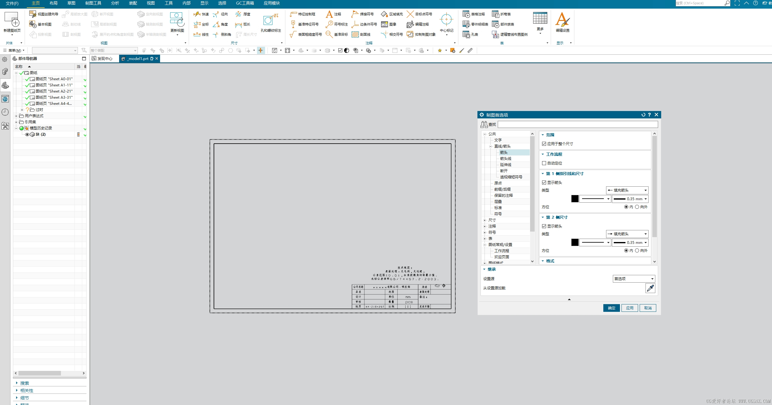Click the 应用 button
The width and height of the screenshot is (772, 405).
click(629, 308)
